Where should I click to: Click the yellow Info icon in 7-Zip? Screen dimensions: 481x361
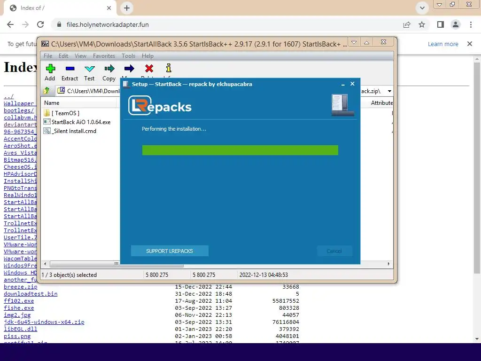(169, 68)
